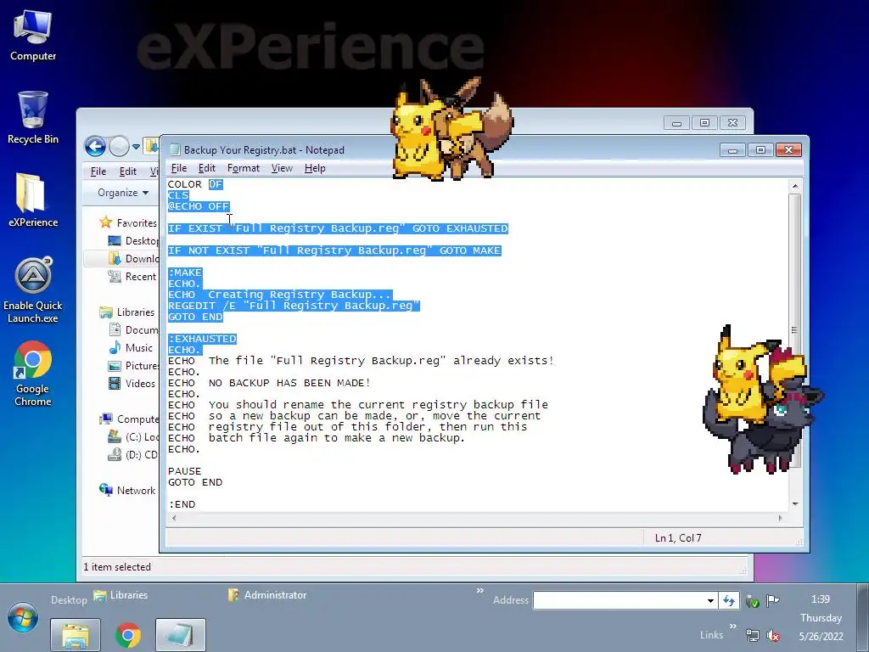Open the Organize dropdown in Explorer
Screen dimensions: 869x652
(122, 193)
